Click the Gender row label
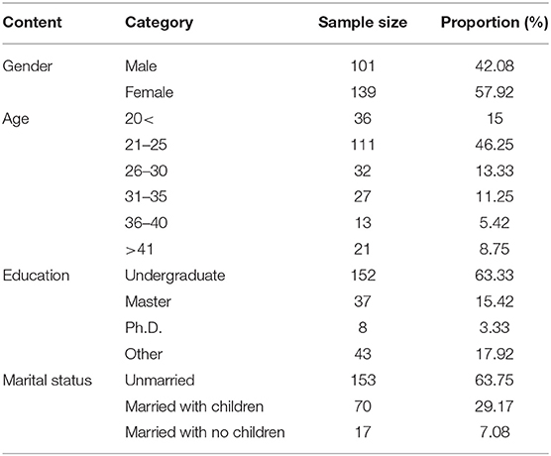Screen dimensions: 551x456 click(28, 66)
